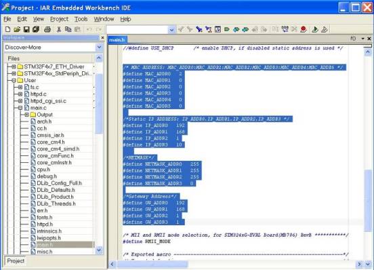This screenshot has height=270, width=374.
Task: Click Debug without Downloading icon
Action: click(325, 29)
